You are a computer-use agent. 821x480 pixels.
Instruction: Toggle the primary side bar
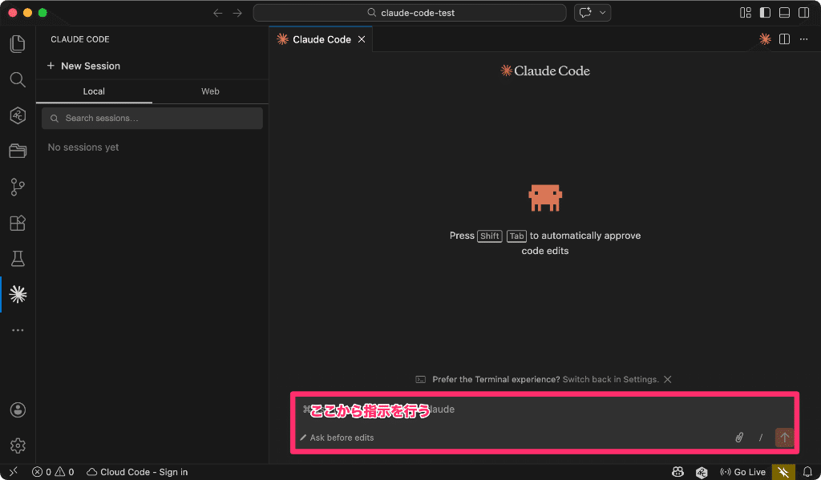(765, 13)
